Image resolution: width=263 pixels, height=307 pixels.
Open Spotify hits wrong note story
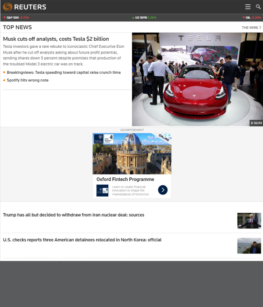(28, 80)
